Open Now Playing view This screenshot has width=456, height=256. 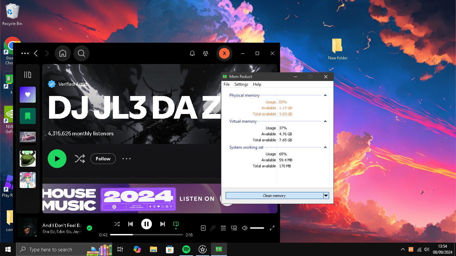[203, 228]
